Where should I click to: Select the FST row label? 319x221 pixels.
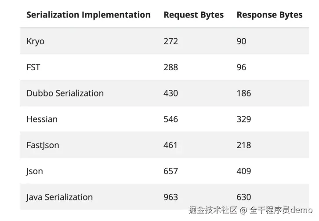pyautogui.click(x=33, y=67)
